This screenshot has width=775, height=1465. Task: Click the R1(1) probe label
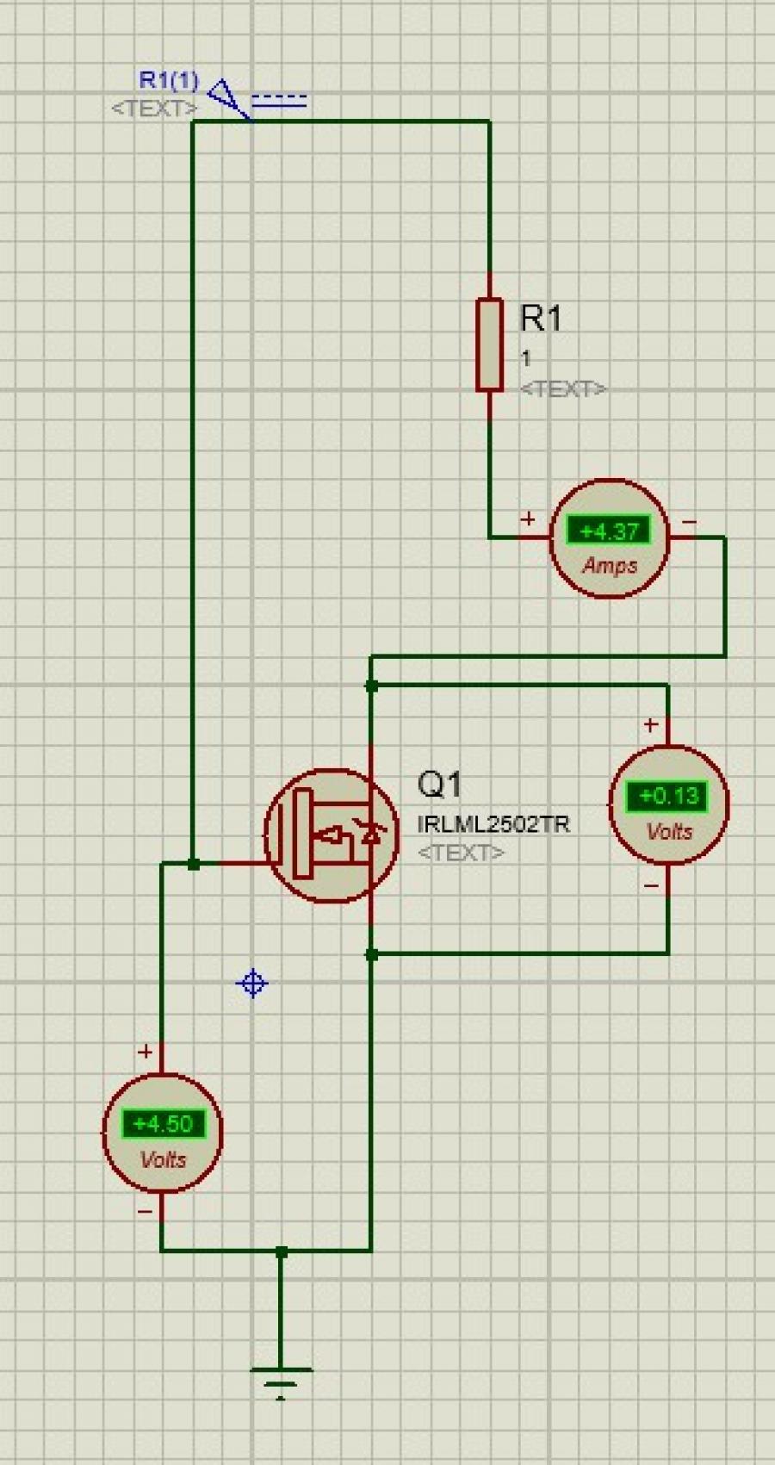169,81
